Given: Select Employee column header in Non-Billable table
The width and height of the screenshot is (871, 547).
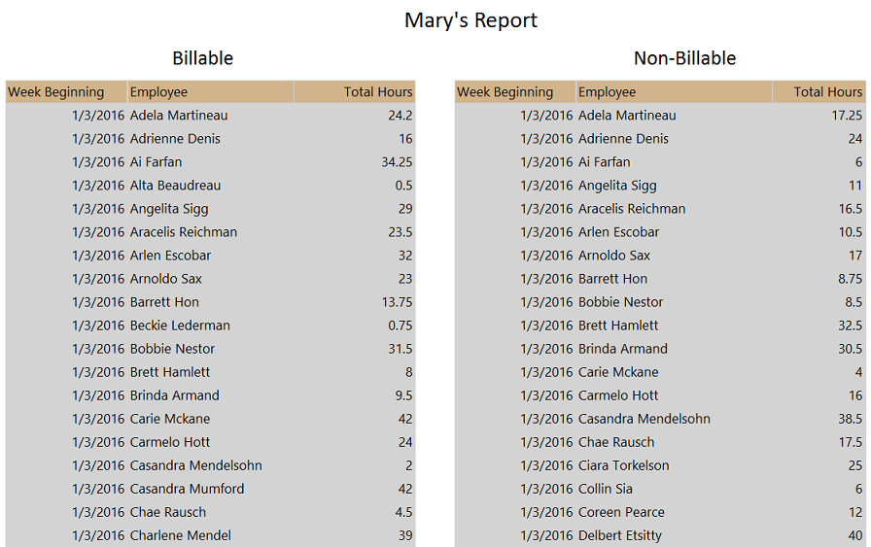Looking at the screenshot, I should [607, 92].
